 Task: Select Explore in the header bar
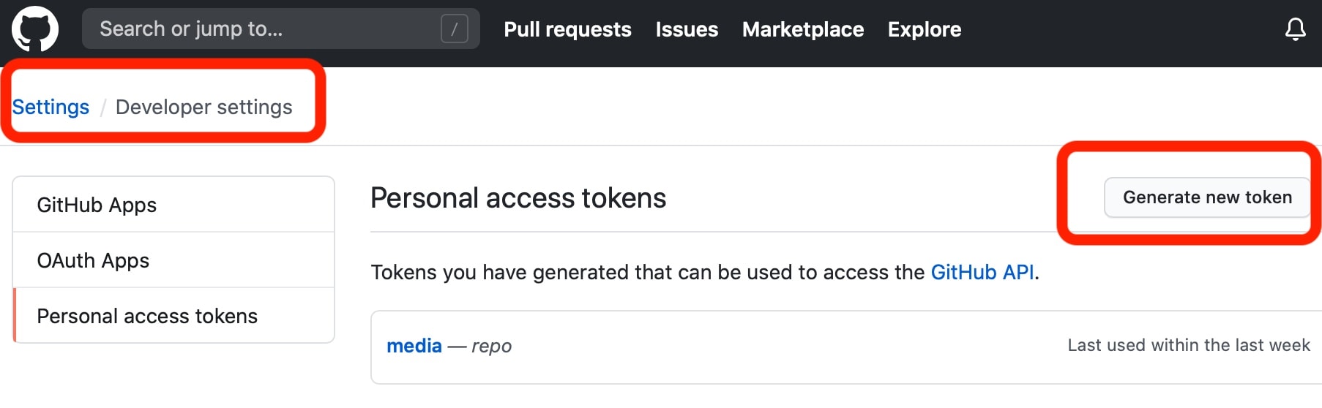[925, 29]
